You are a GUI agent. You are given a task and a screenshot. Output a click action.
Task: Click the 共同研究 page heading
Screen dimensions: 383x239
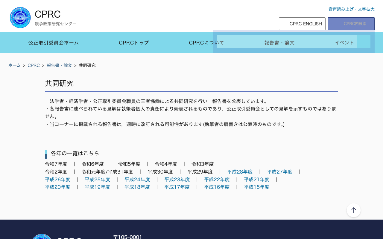click(x=59, y=83)
